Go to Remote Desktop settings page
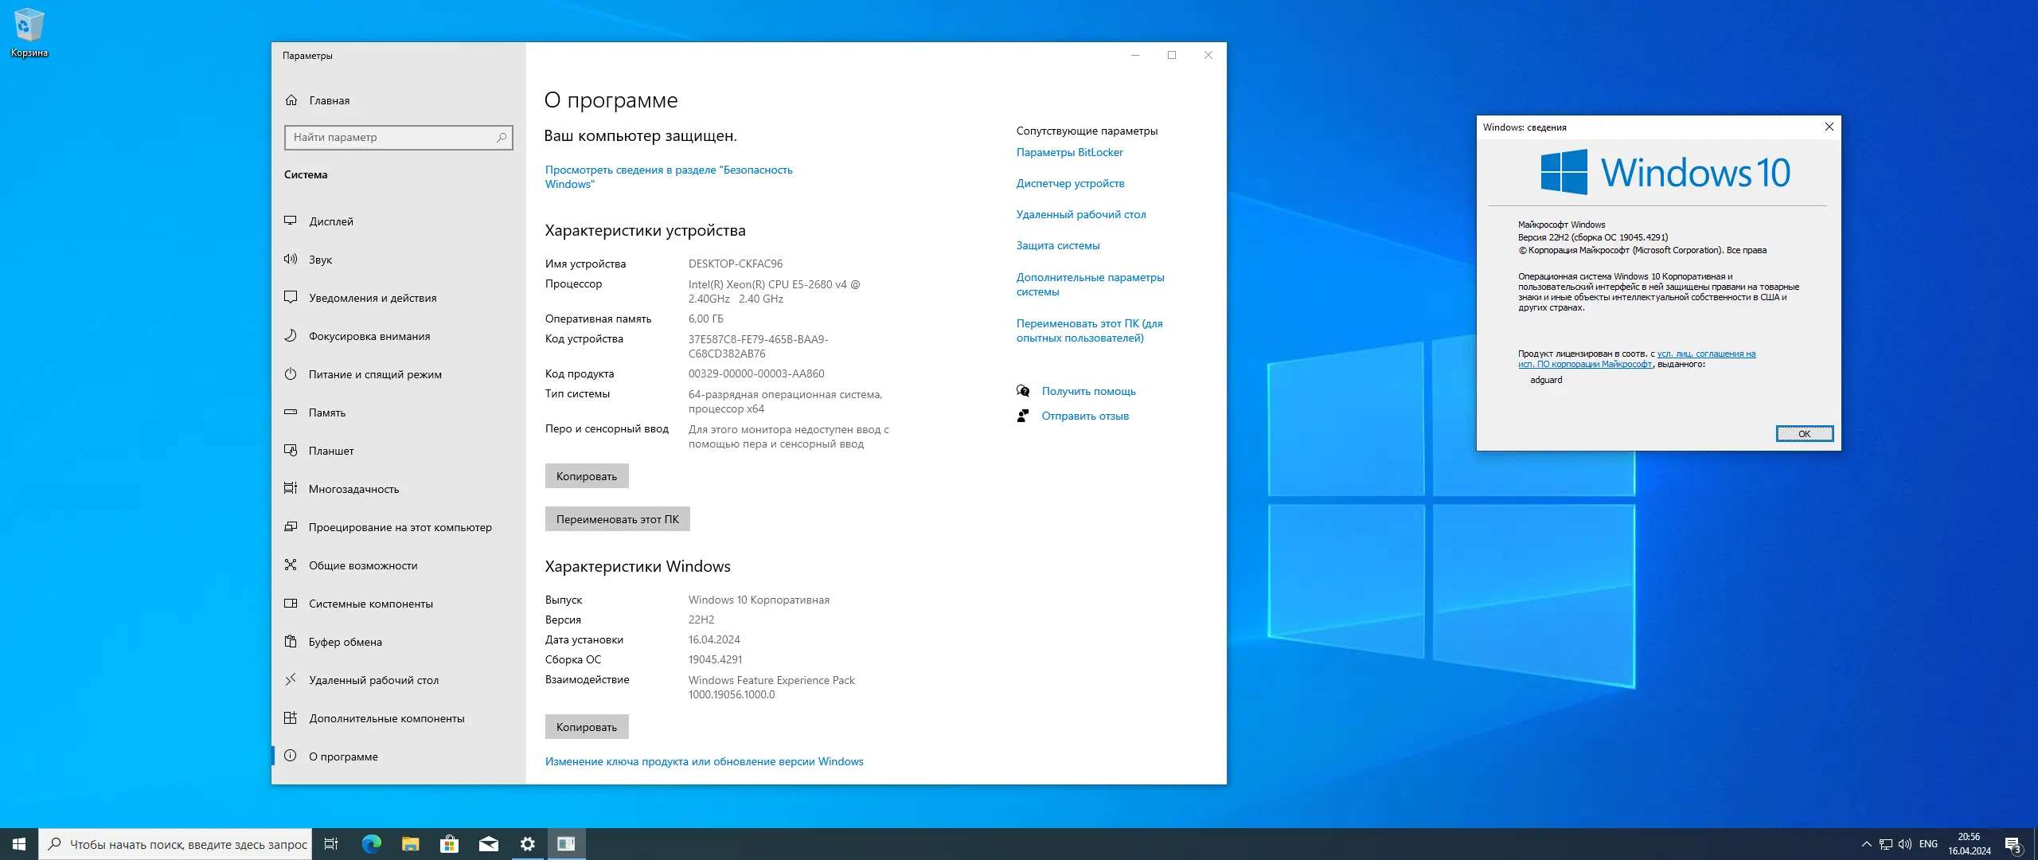The height and width of the screenshot is (860, 2038). coord(373,680)
